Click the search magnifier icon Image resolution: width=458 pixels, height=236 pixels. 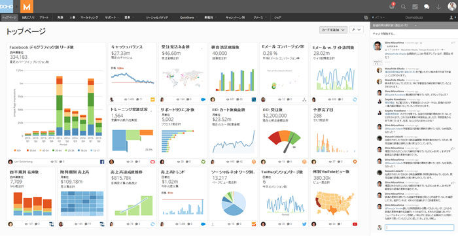click(x=404, y=7)
